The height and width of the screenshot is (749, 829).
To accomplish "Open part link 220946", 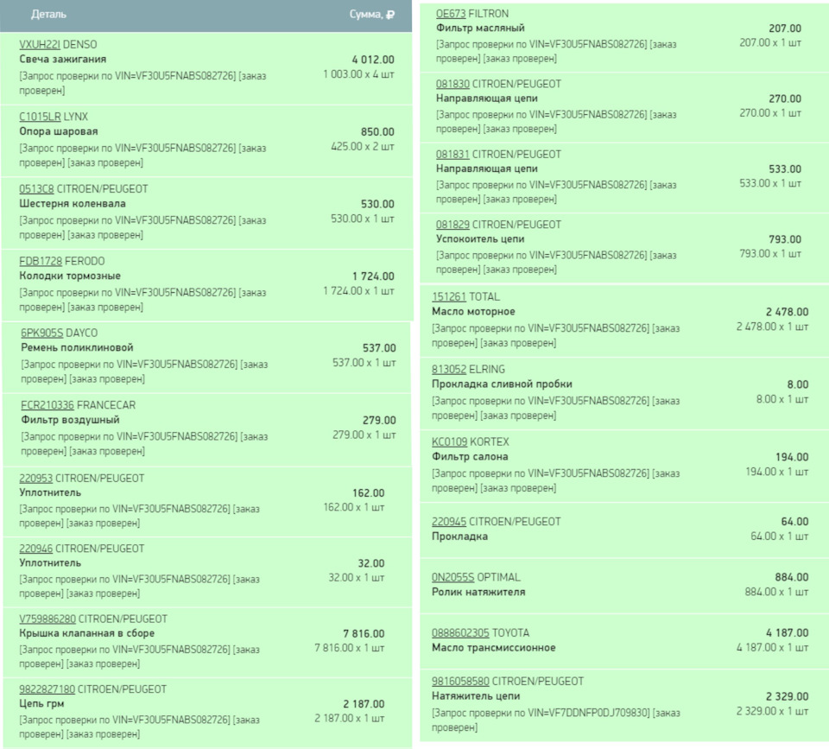I will coord(36,549).
